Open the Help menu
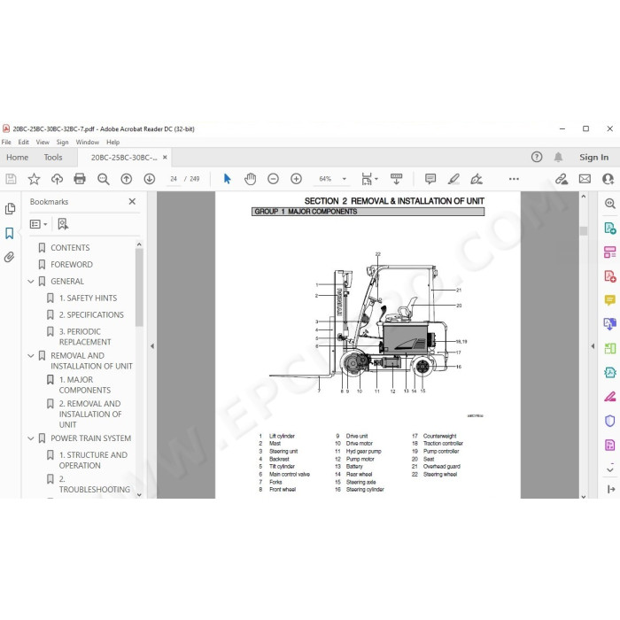620x620 pixels. tap(112, 142)
